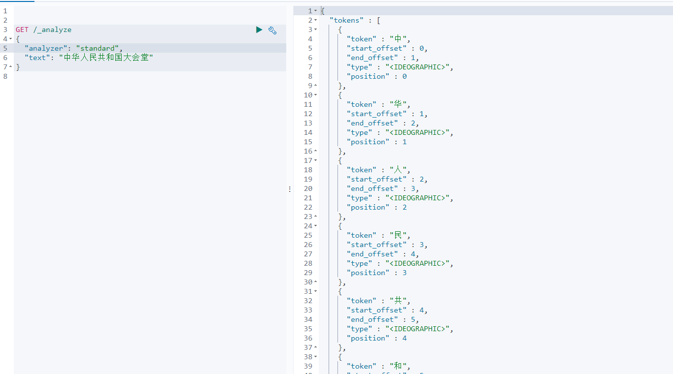Place cursor in the "standard" analyzer value

coord(98,48)
